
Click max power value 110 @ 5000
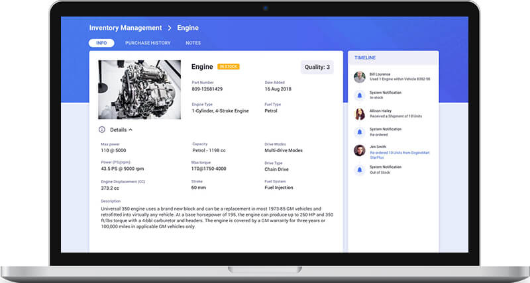(113, 151)
